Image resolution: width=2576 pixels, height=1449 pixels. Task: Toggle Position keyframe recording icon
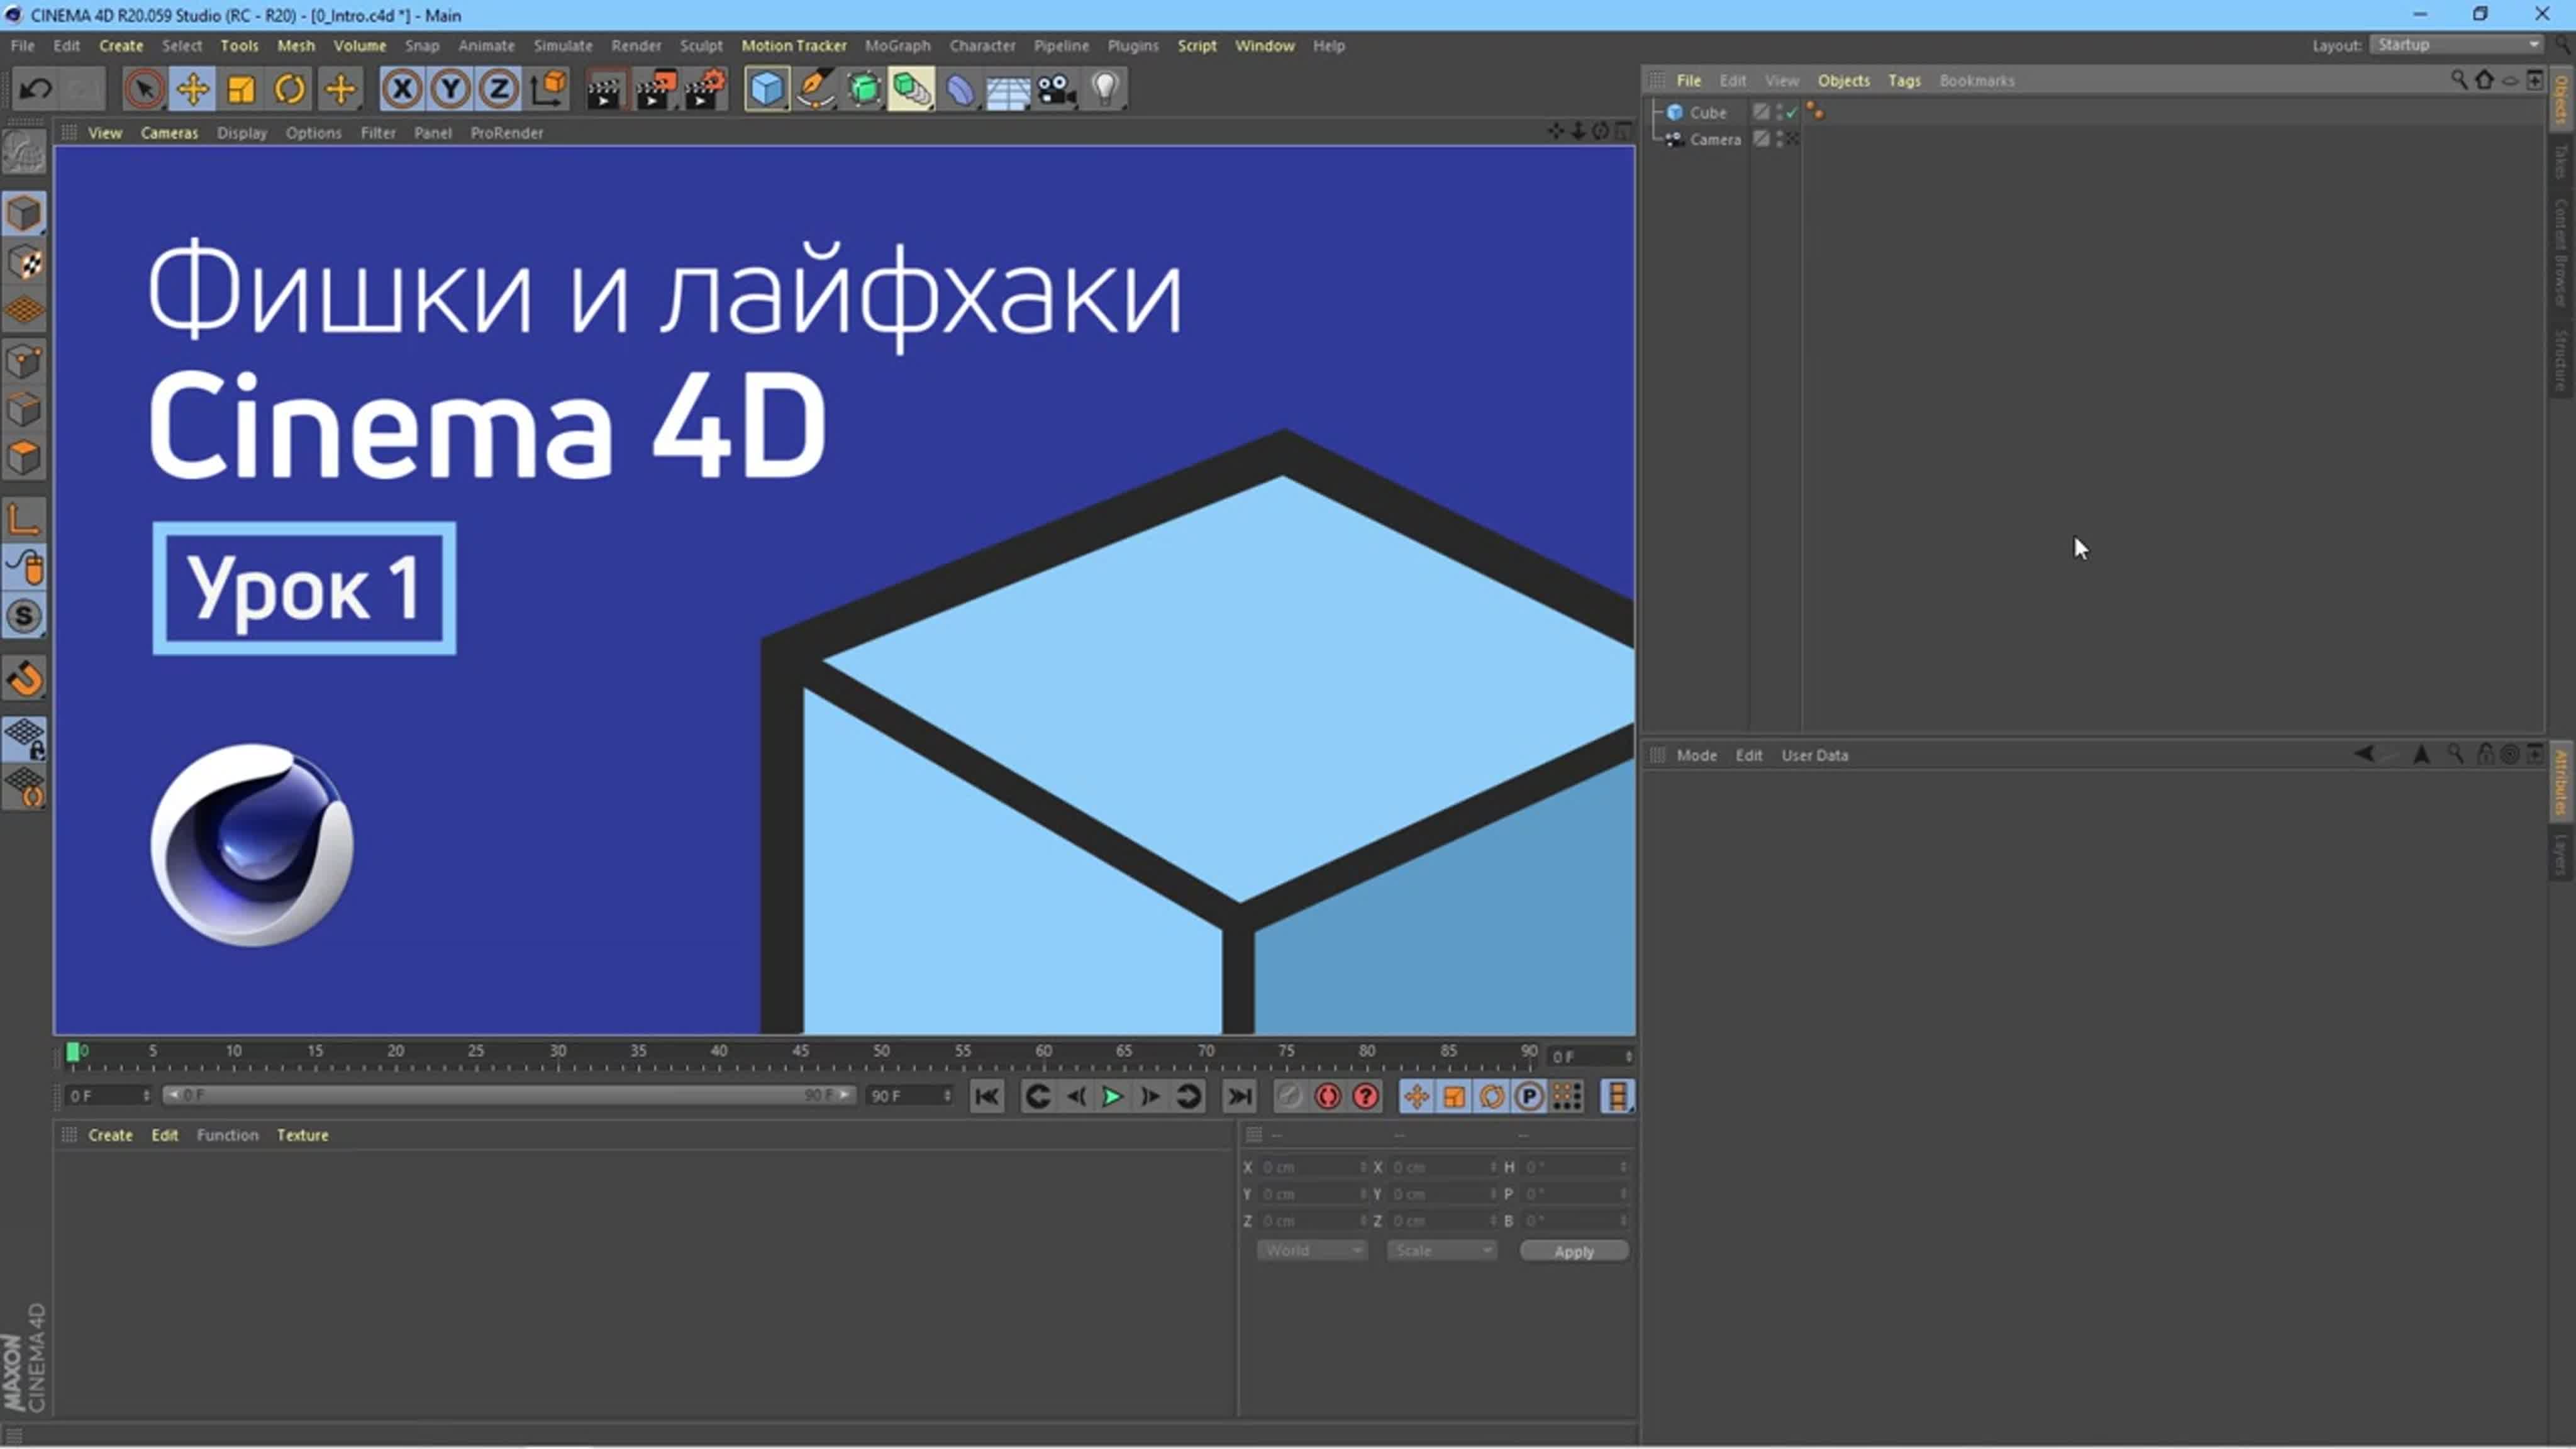[1416, 1097]
